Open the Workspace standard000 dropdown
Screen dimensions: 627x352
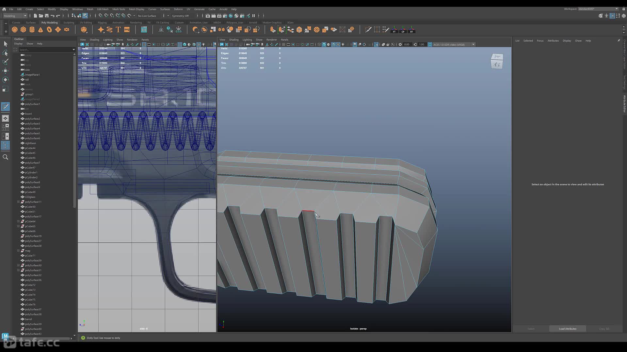pos(598,9)
